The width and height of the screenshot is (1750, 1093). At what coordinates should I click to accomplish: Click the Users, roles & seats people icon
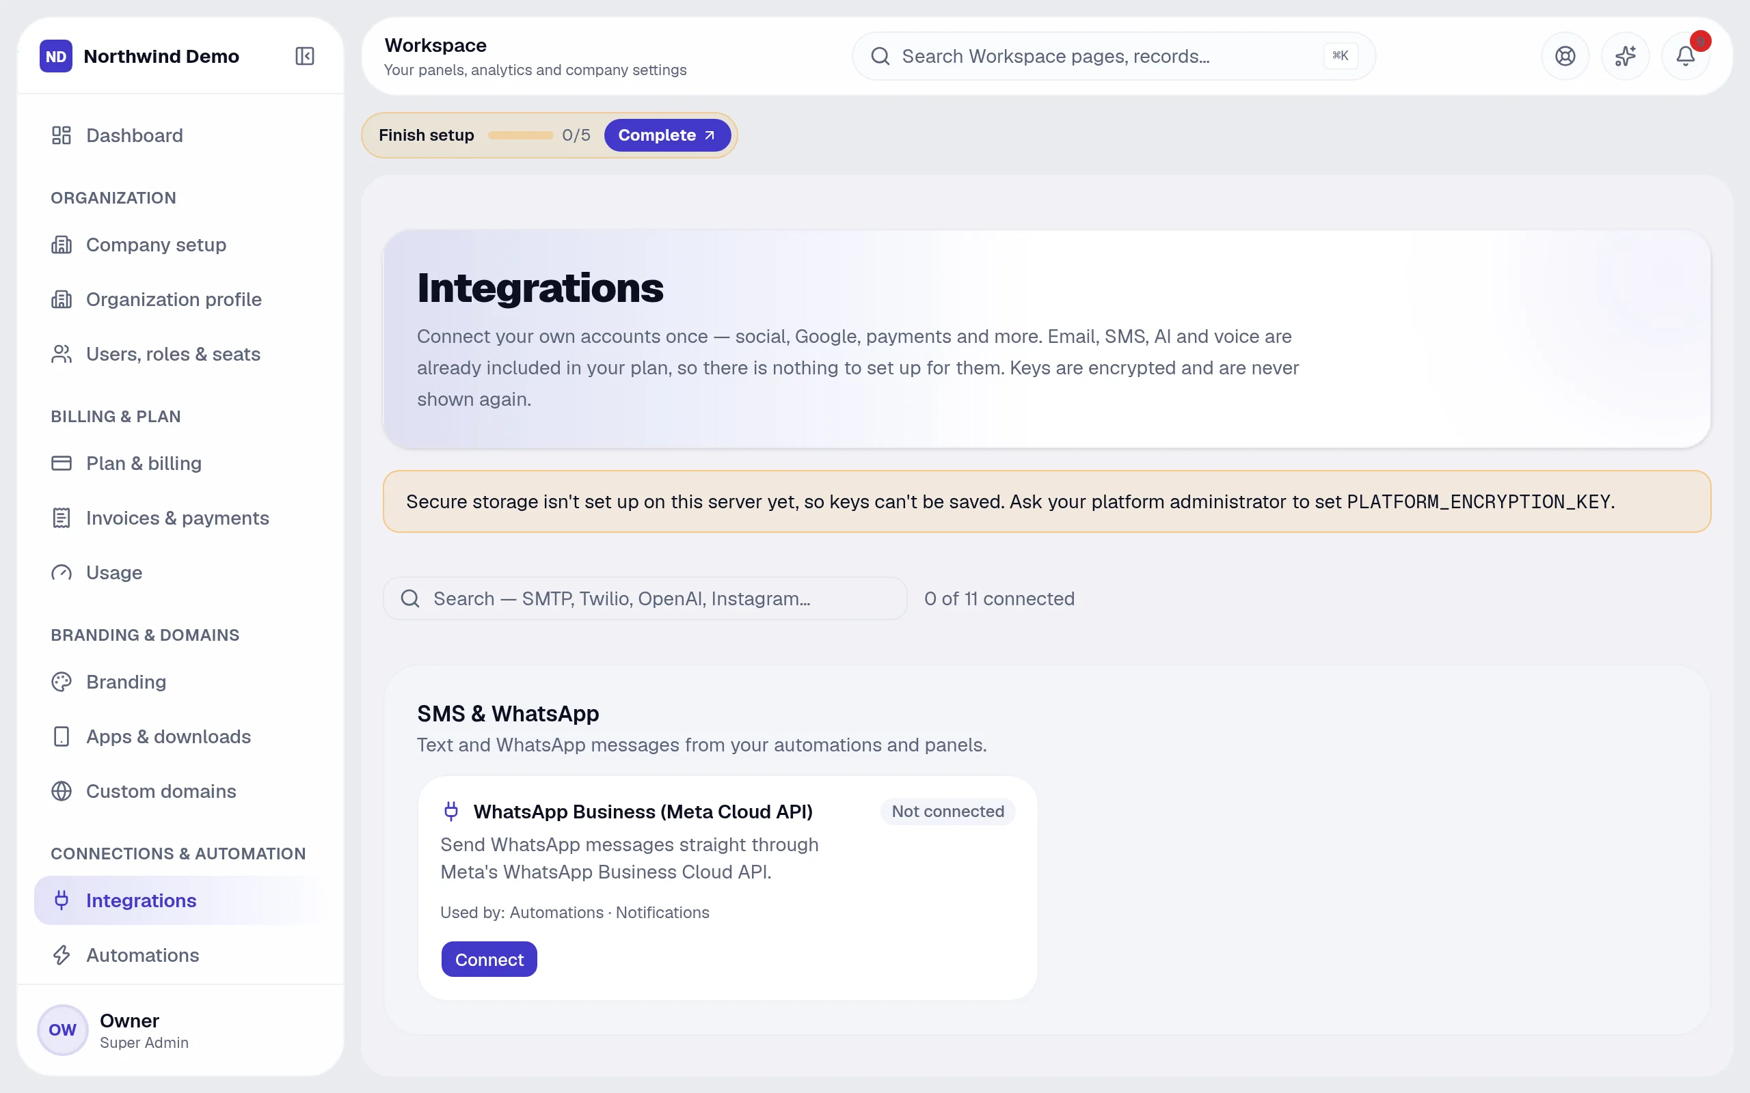(x=62, y=355)
